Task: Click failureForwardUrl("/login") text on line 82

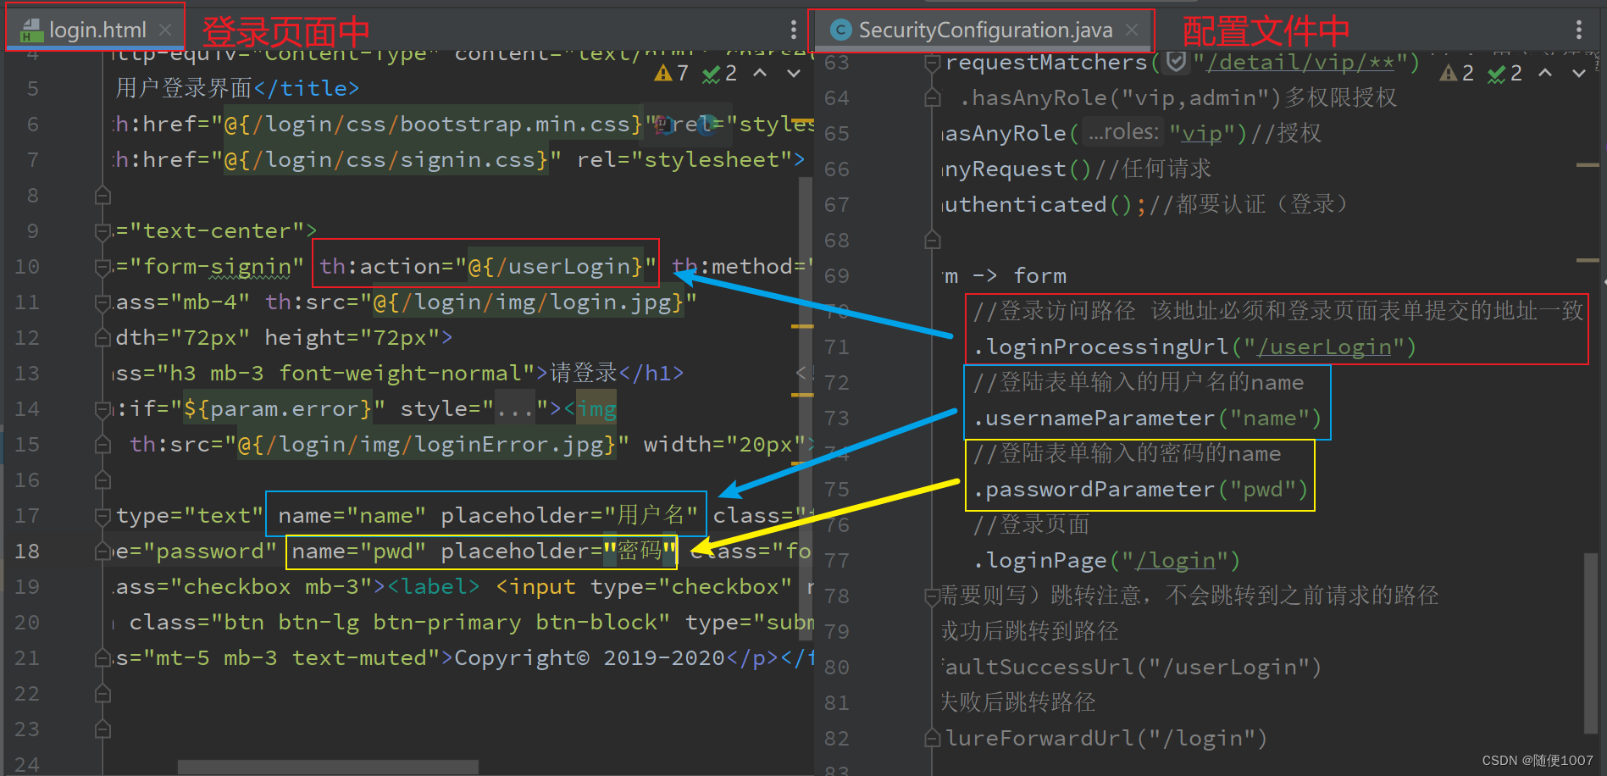Action: 1106,739
